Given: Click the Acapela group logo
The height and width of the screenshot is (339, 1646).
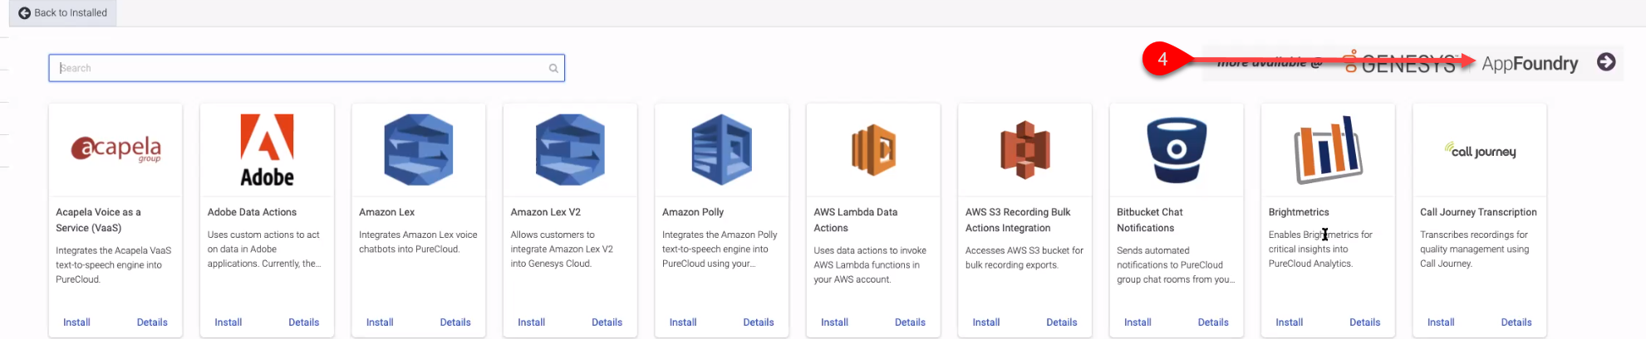Looking at the screenshot, I should pos(115,149).
